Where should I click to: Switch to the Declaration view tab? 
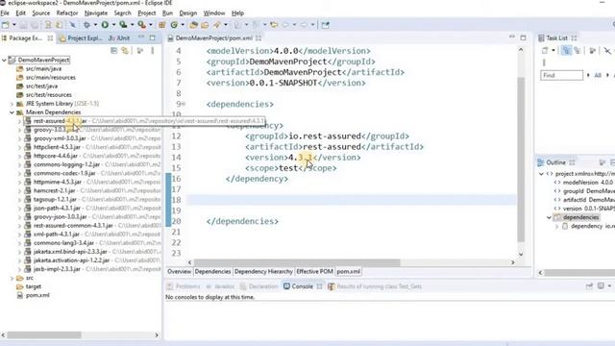[258, 286]
